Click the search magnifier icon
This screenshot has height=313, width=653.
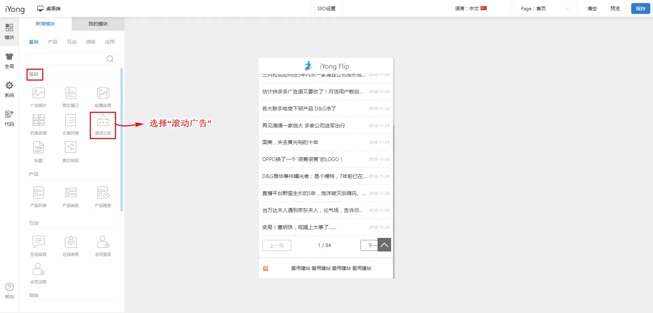coord(110,59)
